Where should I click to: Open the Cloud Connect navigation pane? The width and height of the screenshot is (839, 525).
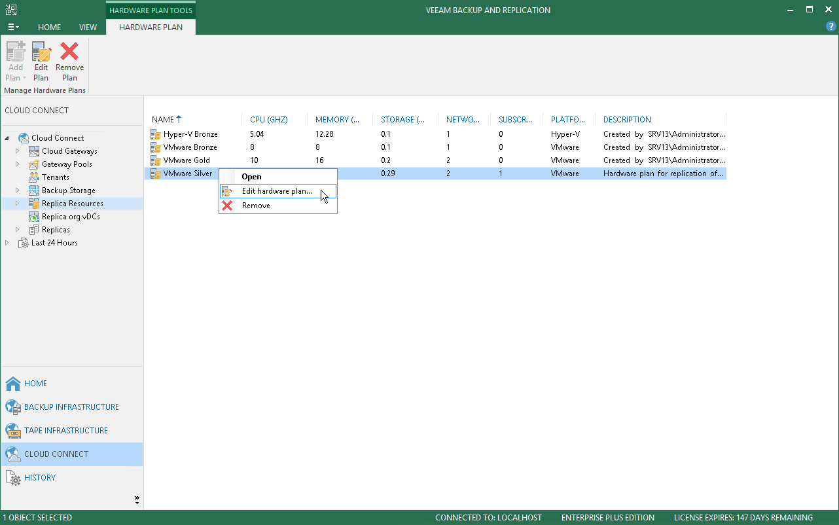(x=72, y=454)
